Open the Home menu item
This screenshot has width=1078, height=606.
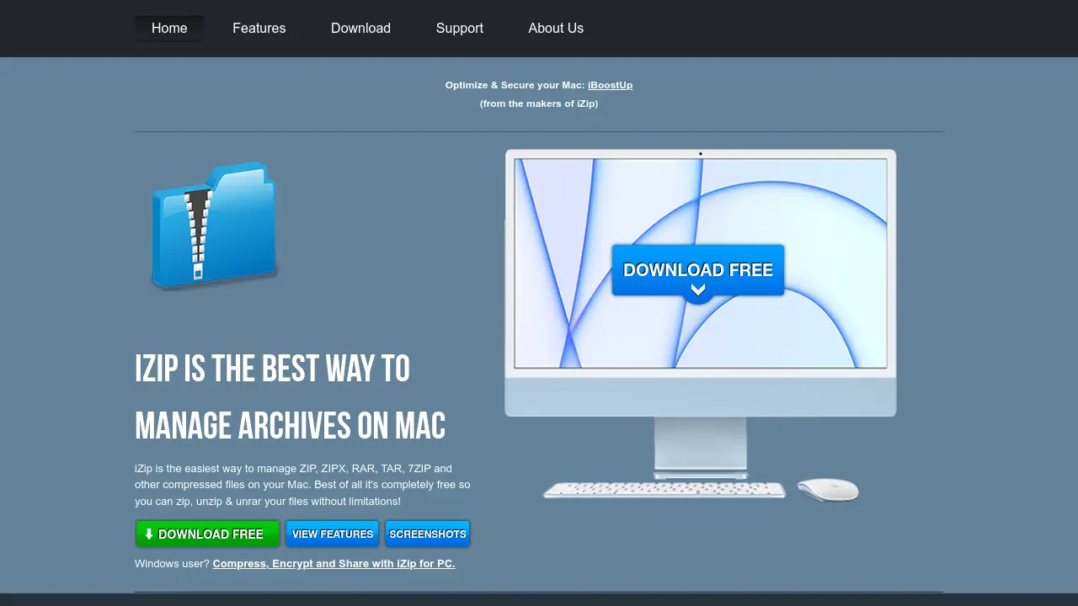point(169,28)
